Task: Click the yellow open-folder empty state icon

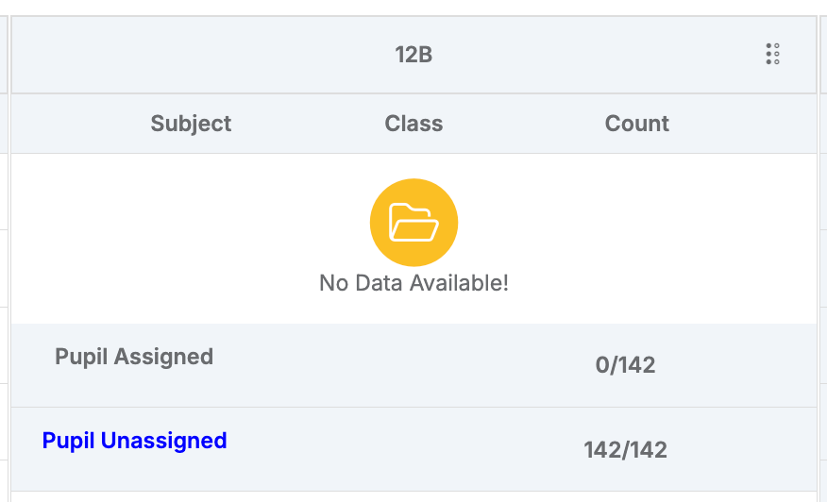Action: pyautogui.click(x=414, y=223)
